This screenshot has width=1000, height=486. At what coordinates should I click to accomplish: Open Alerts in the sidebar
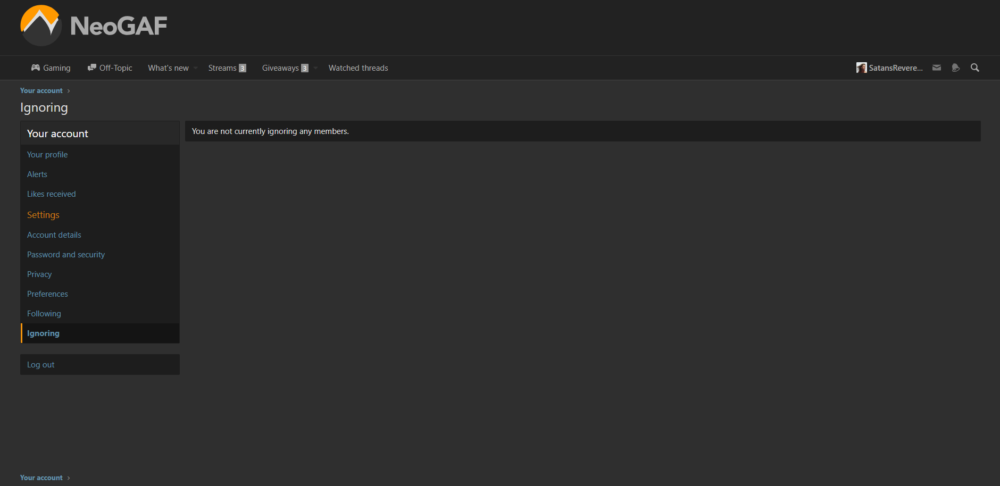coord(100,174)
